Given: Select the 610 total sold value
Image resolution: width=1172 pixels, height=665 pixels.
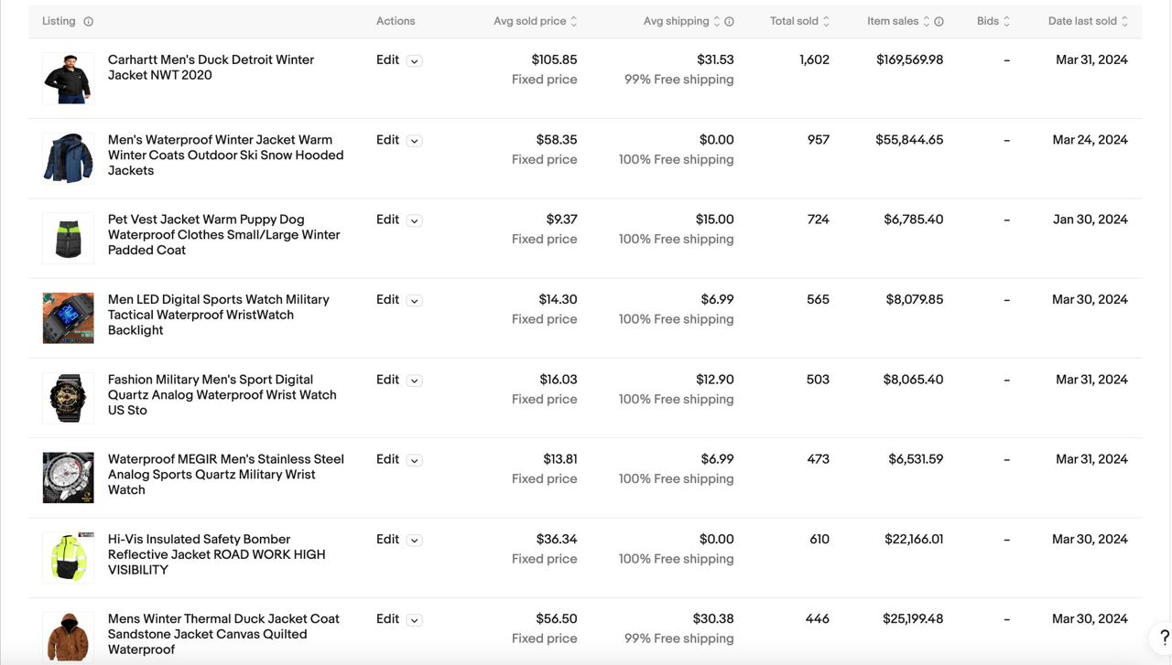Looking at the screenshot, I should (819, 539).
